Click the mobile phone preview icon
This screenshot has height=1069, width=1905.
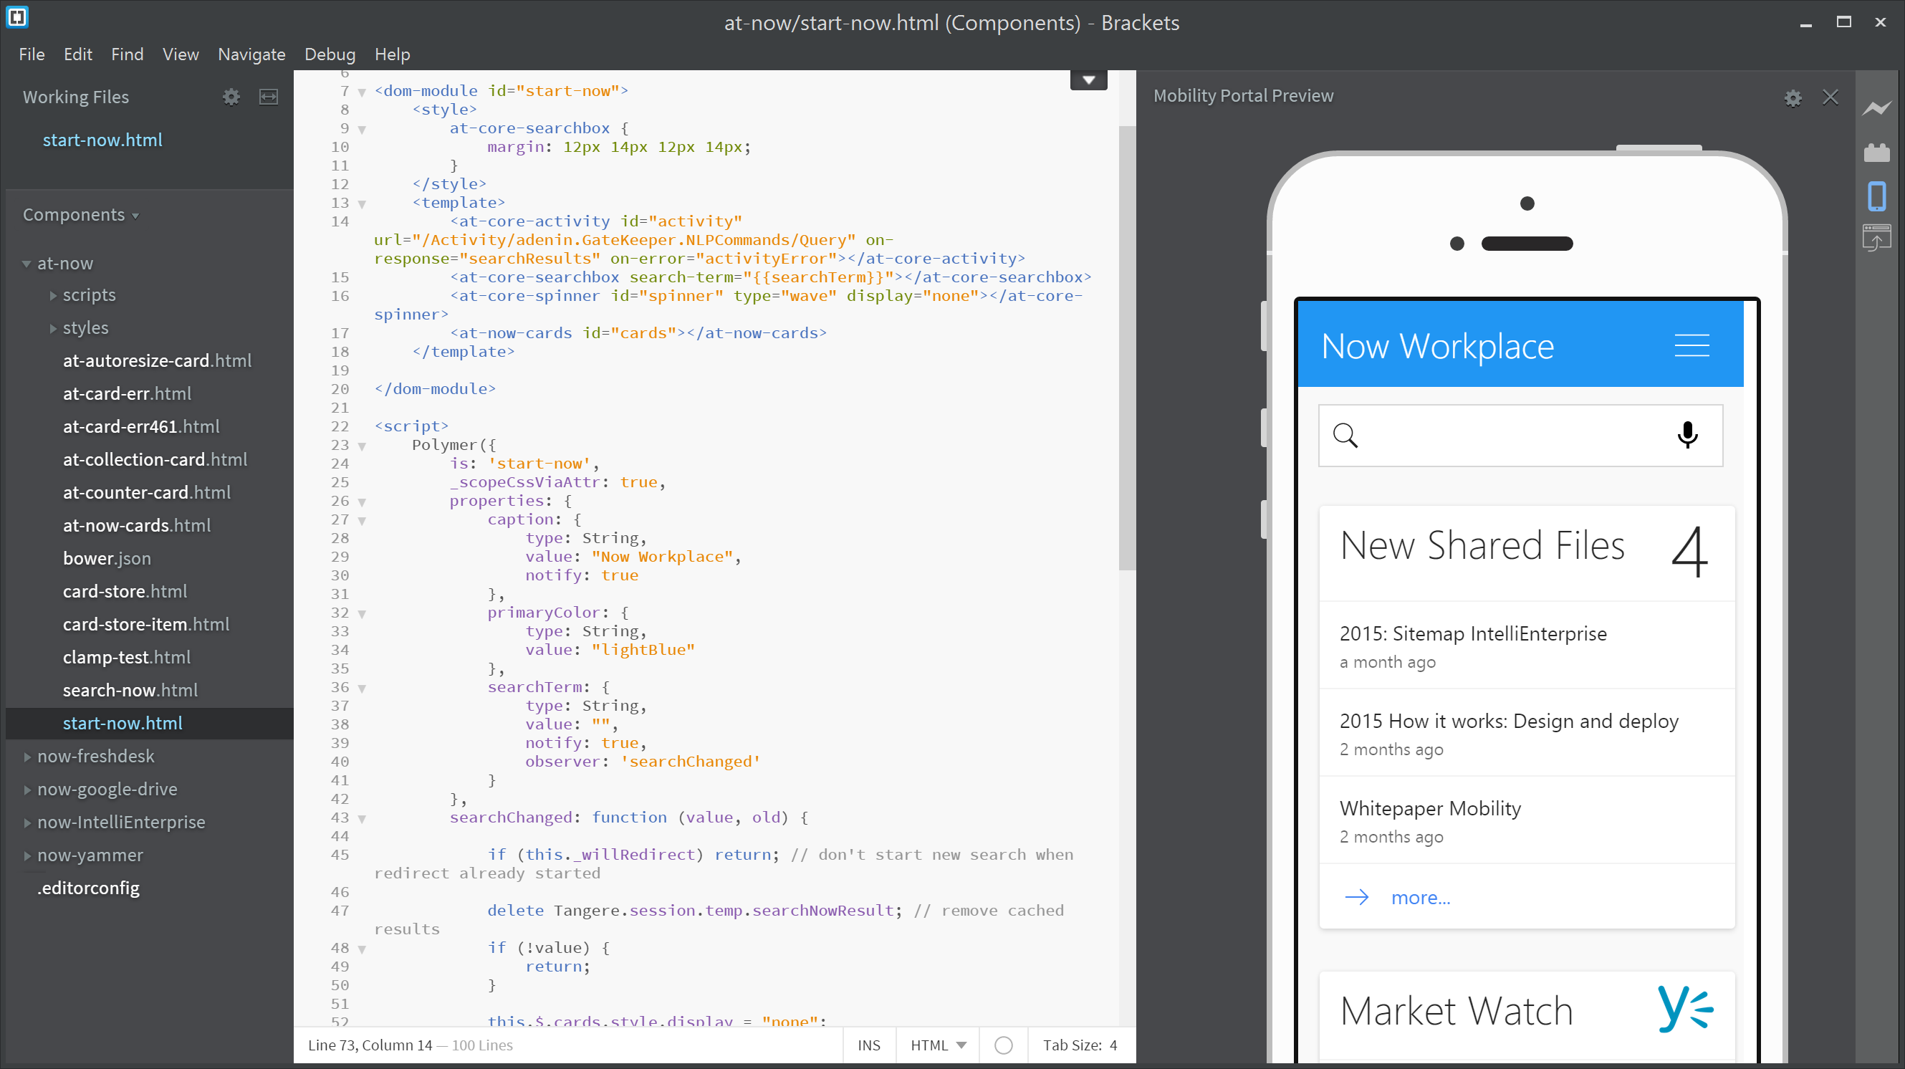point(1876,196)
